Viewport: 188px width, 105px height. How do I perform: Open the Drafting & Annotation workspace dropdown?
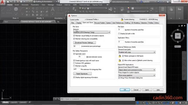[x=45, y=2]
